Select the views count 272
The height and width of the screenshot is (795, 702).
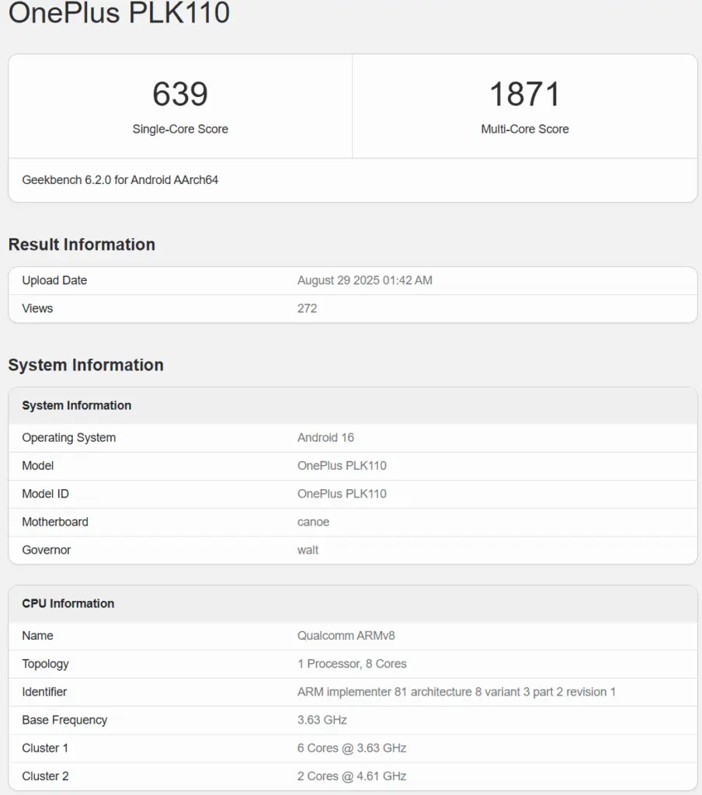pyautogui.click(x=307, y=308)
